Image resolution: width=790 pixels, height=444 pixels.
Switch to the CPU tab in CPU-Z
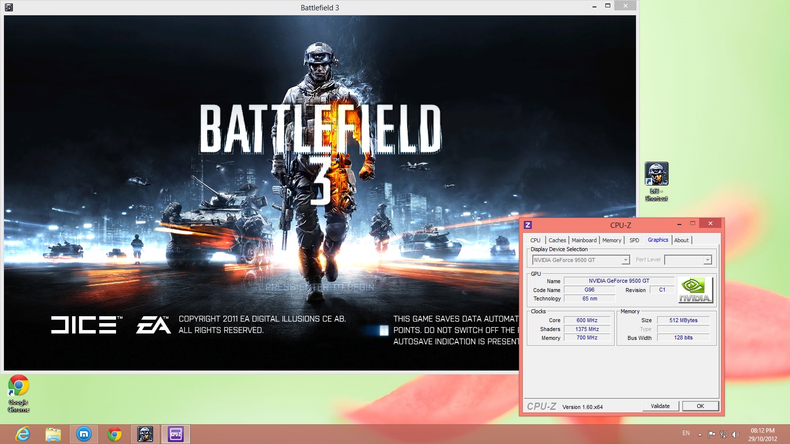[x=535, y=240]
